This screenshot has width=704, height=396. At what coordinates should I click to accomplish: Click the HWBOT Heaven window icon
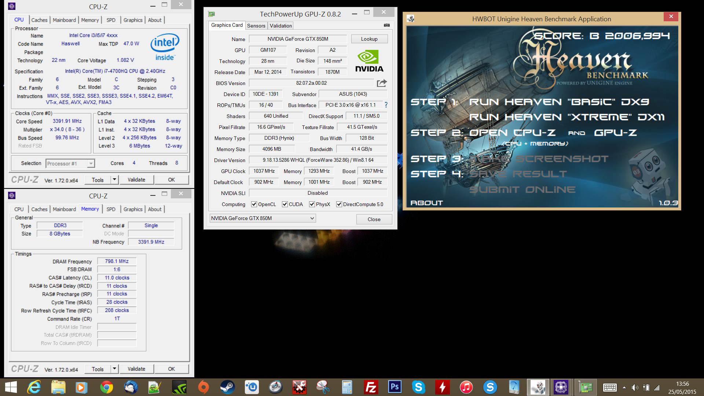pos(411,19)
